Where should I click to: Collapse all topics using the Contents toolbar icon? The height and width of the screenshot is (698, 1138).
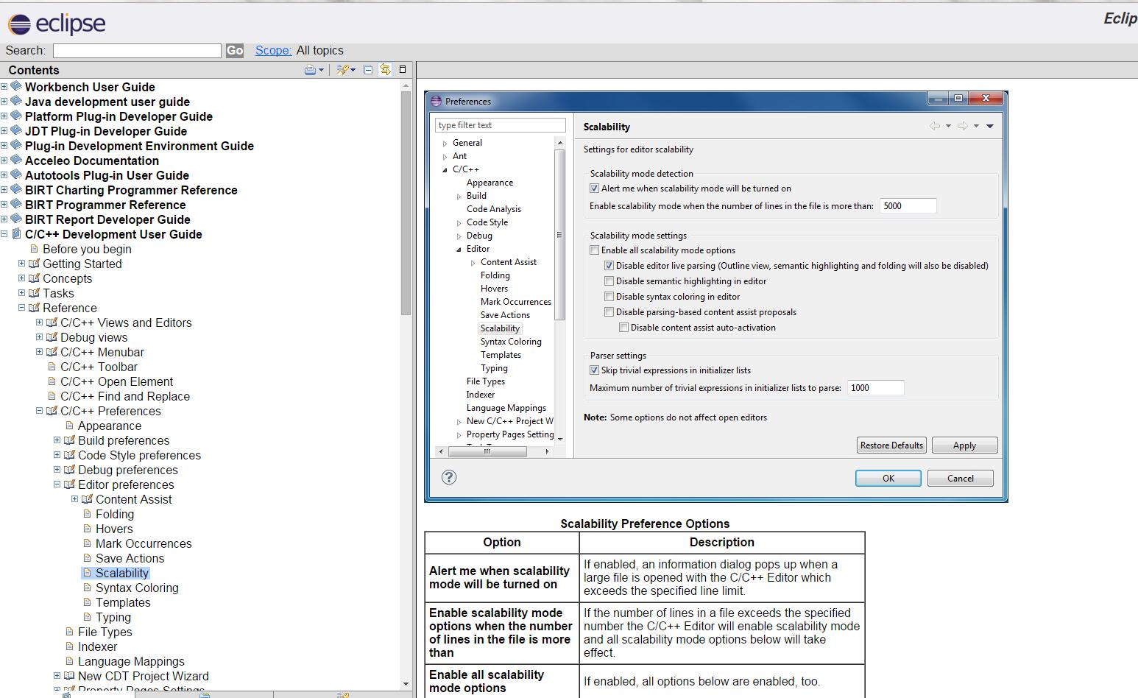point(368,70)
